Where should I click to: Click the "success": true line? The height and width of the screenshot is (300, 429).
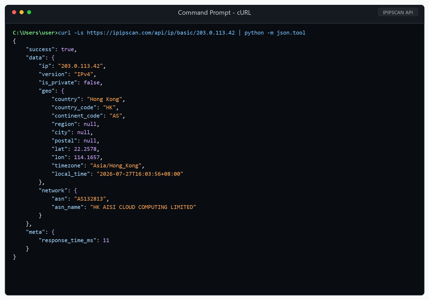coord(51,49)
